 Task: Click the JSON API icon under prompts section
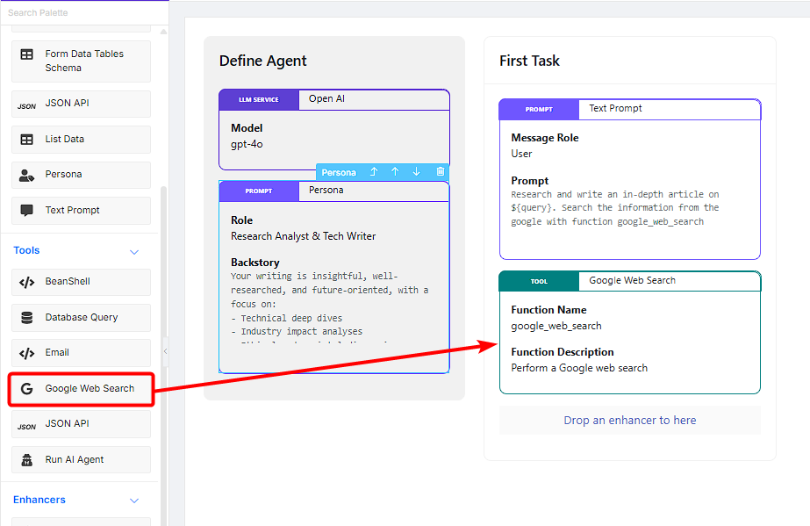click(27, 106)
